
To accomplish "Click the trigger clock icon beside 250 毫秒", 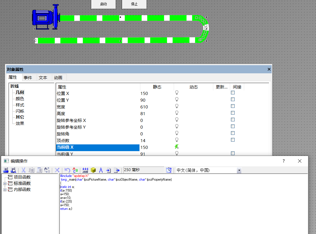I will coord(169,170).
